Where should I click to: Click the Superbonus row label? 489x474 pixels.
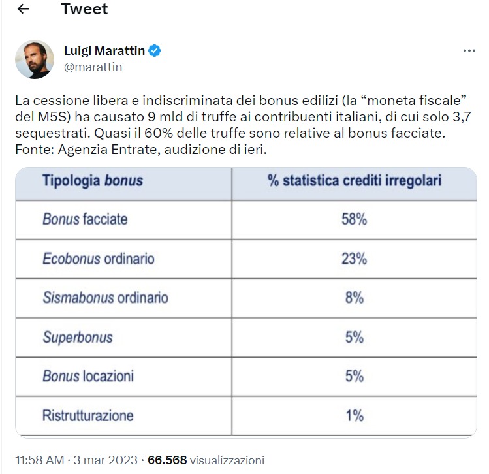tap(78, 338)
